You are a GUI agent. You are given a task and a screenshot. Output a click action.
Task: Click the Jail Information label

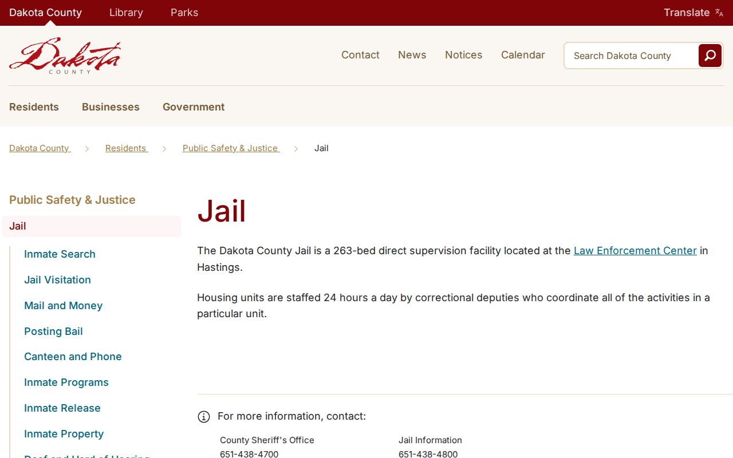430,440
